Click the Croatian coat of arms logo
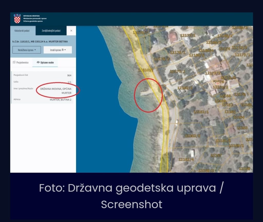The width and height of the screenshot is (263, 222). point(17,19)
